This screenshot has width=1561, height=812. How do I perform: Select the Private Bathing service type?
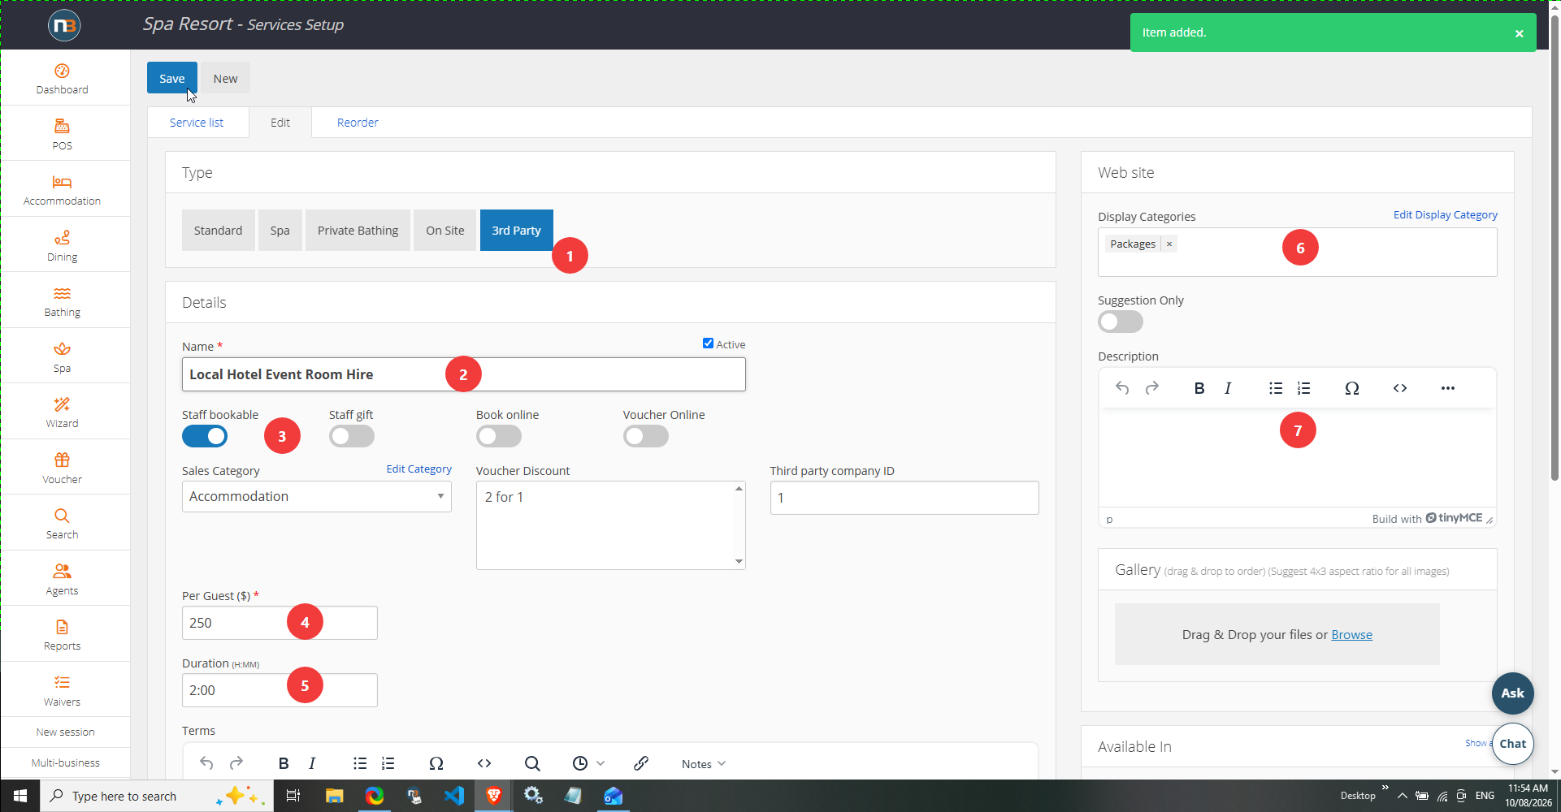tap(358, 231)
